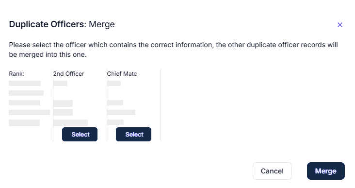Select the Chief Mate record
355x188 pixels.
coord(133,134)
